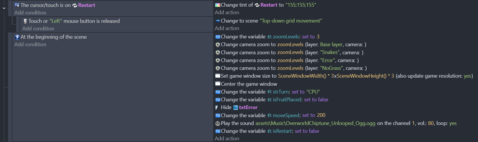The width and height of the screenshot is (478, 142).
Task: Click the OverworldChiptune sound file path
Action: (315, 123)
